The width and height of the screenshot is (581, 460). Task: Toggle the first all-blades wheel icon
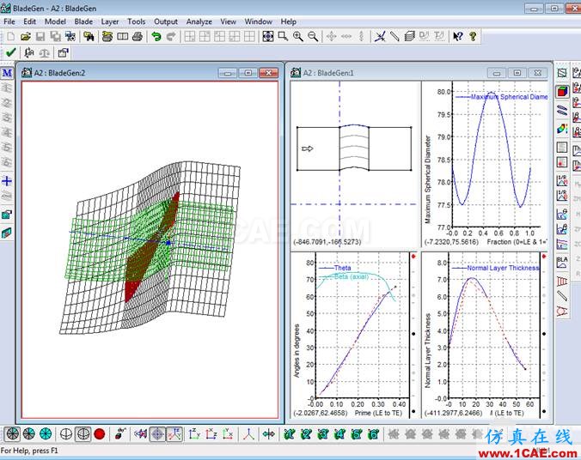pos(12,433)
